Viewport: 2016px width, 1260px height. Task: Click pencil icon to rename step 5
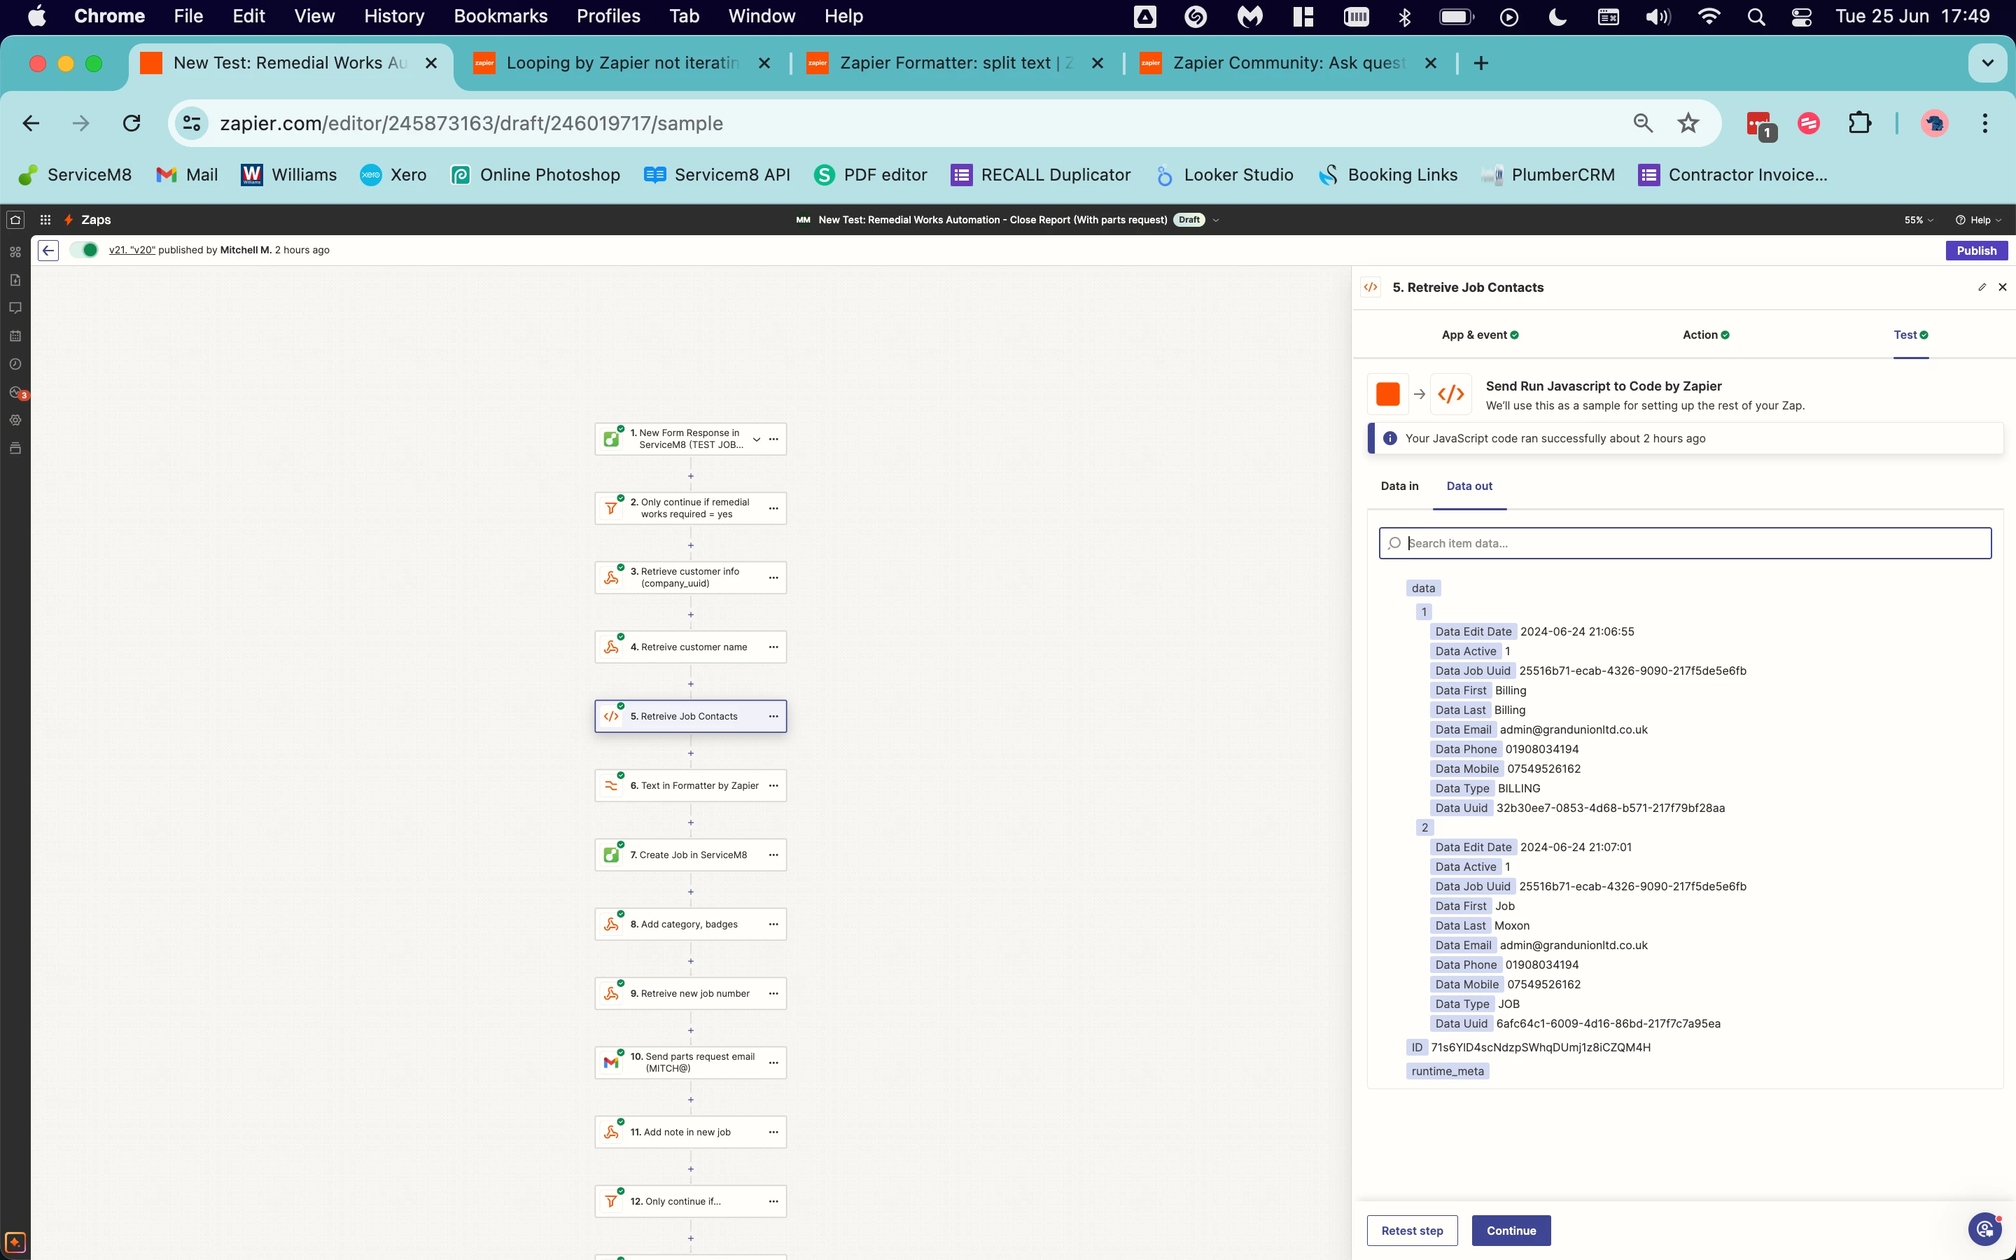[1982, 287]
